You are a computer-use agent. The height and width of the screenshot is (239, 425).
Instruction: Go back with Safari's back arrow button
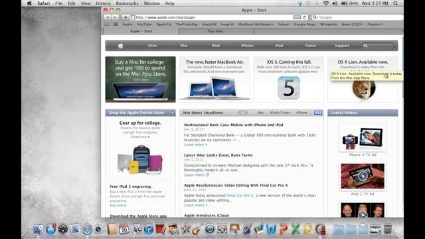point(108,17)
